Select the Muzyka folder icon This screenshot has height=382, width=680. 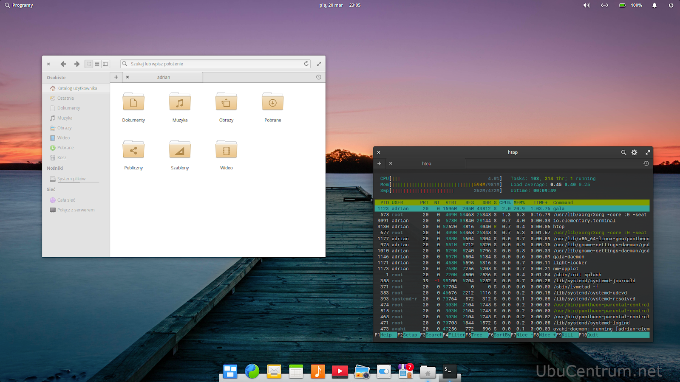pyautogui.click(x=180, y=102)
